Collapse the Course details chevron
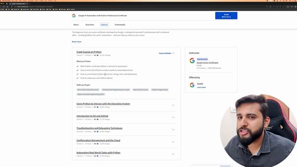 click(173, 53)
